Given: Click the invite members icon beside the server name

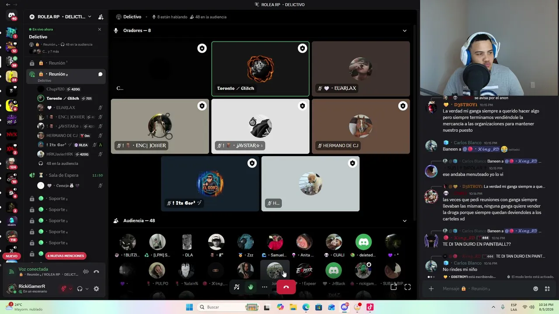Looking at the screenshot, I should (x=101, y=17).
